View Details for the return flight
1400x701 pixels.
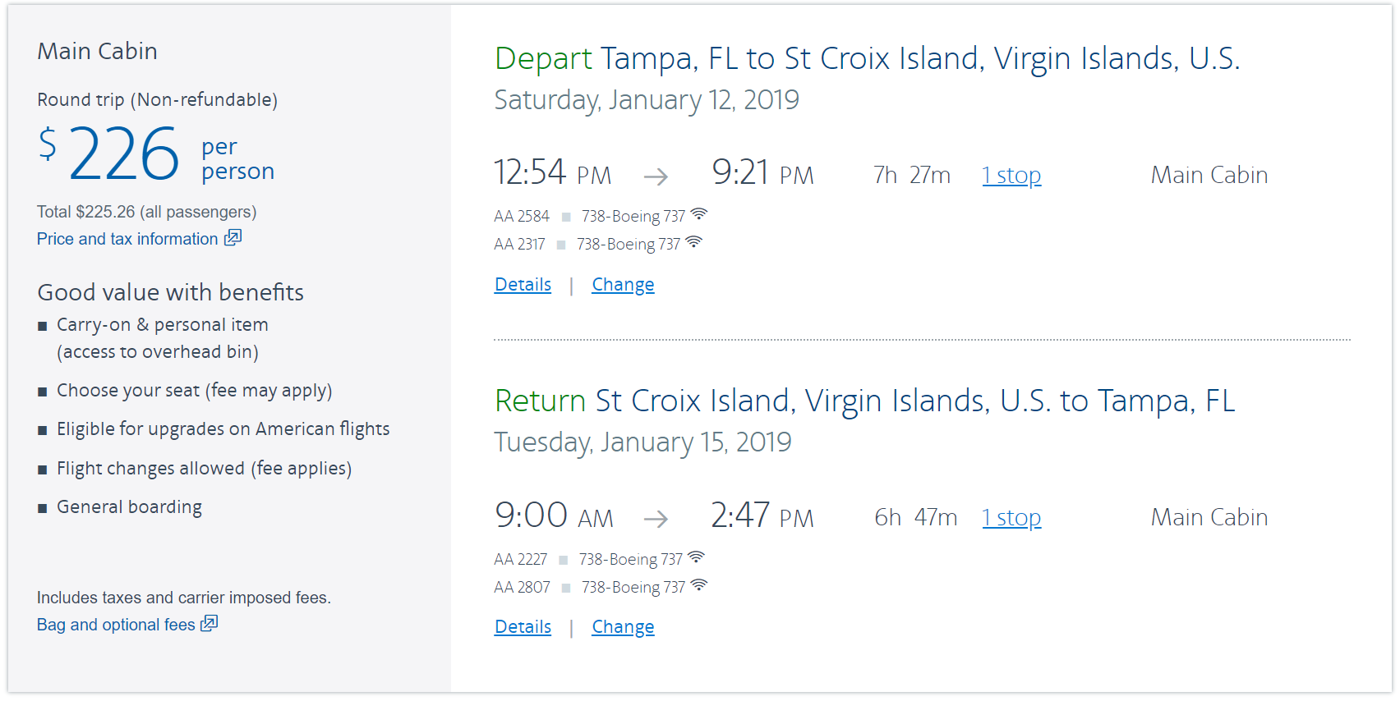point(523,627)
